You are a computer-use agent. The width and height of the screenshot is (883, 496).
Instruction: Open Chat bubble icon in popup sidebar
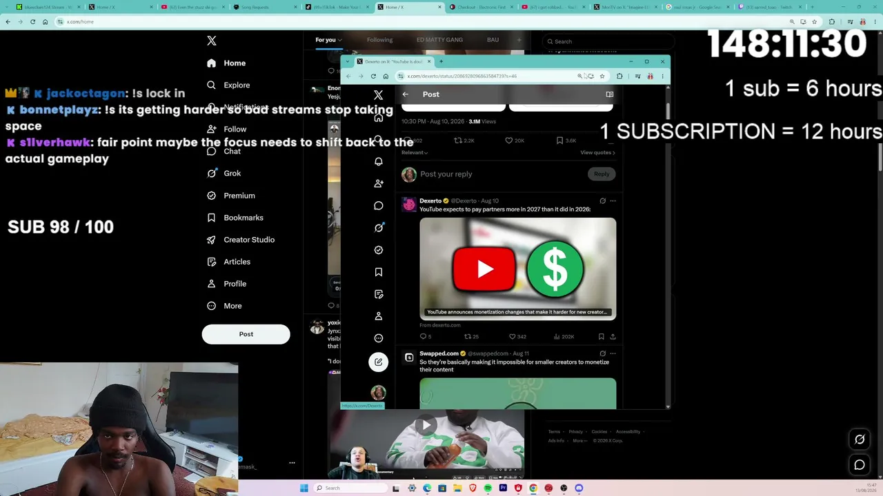(378, 206)
